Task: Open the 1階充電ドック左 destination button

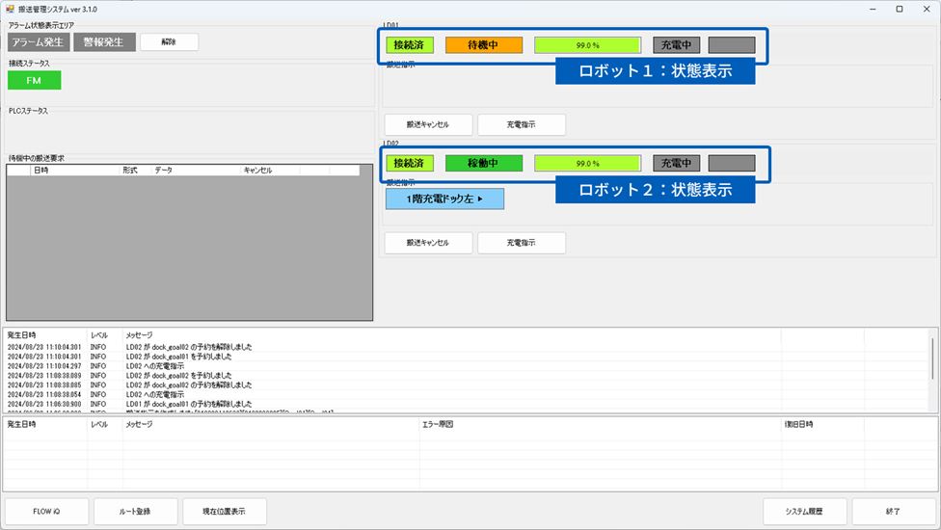Action: point(444,199)
